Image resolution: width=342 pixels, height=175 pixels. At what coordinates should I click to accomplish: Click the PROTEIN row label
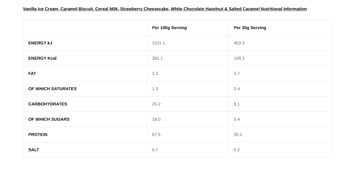[x=38, y=135]
